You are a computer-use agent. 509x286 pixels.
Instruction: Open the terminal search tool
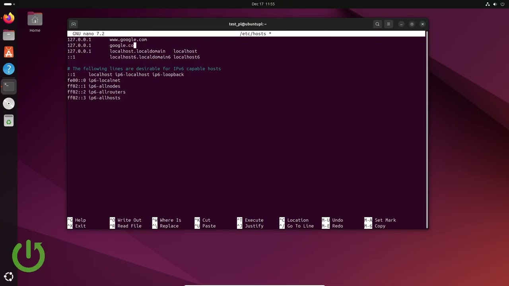(377, 24)
